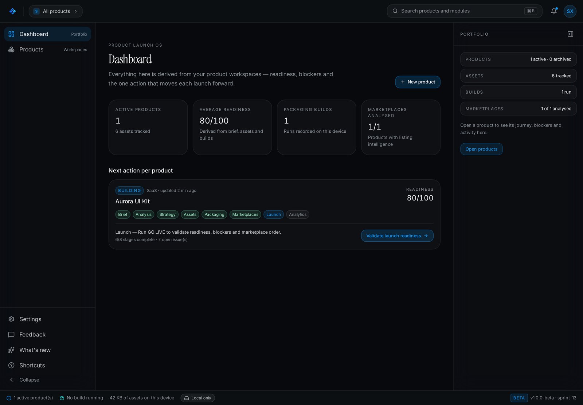Select Dashboard in the sidebar
The image size is (583, 405).
(x=48, y=34)
